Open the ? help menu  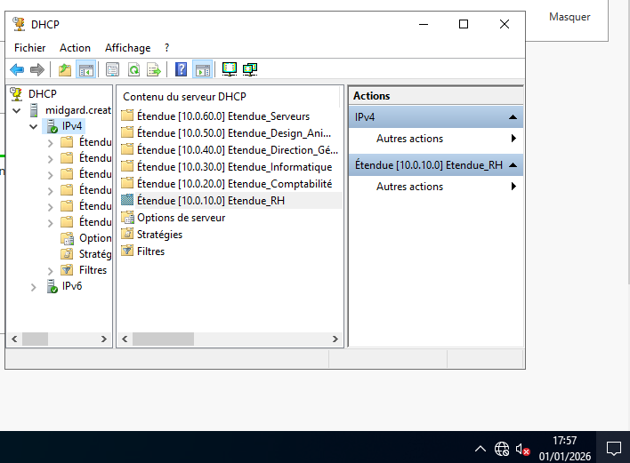pos(166,48)
